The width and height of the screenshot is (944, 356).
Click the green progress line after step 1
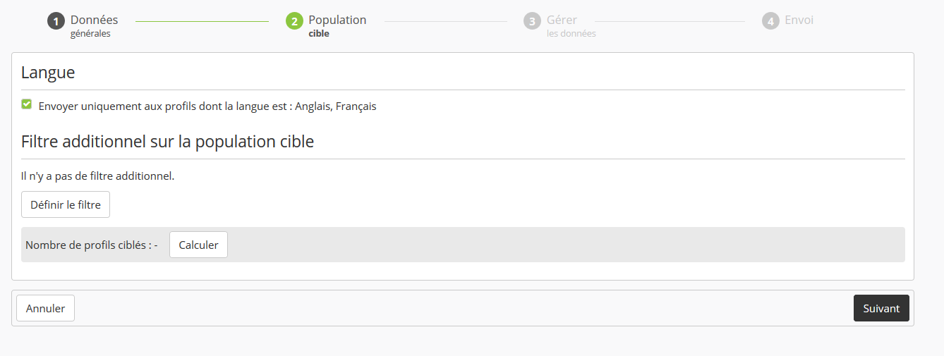tap(202, 21)
